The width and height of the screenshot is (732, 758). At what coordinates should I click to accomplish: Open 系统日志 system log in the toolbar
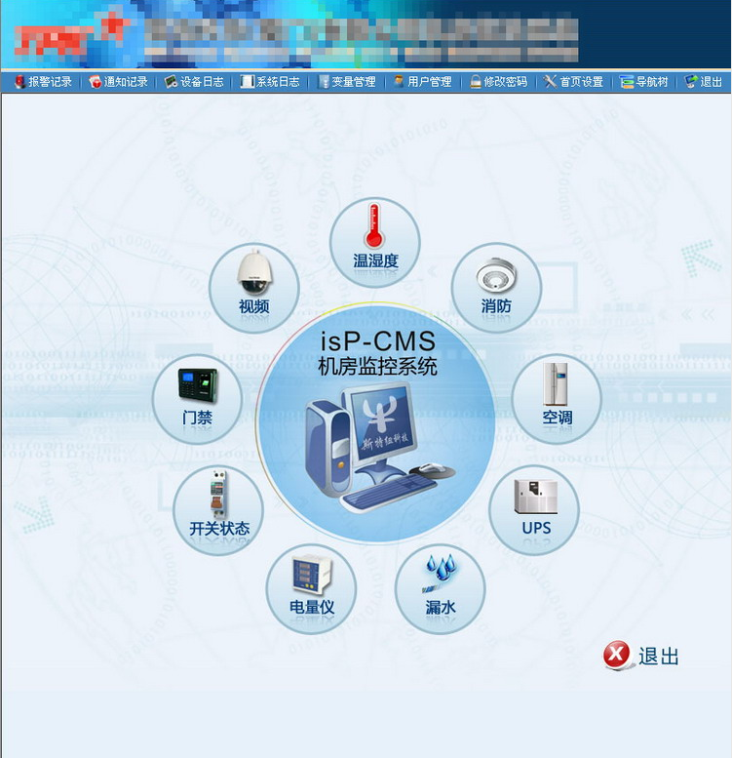pos(271,82)
